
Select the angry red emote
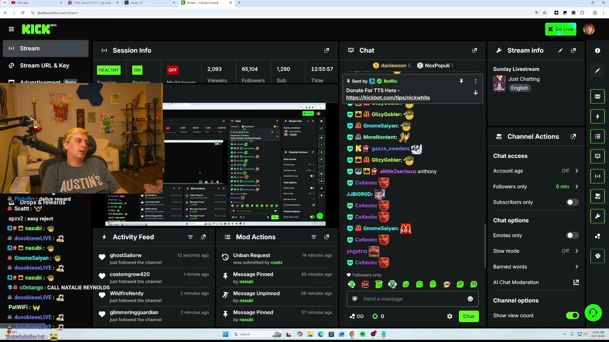tap(365, 285)
